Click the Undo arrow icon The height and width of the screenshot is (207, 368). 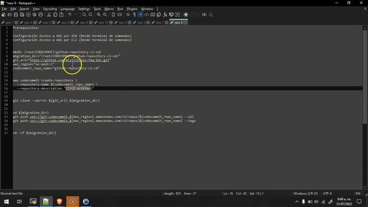click(70, 14)
